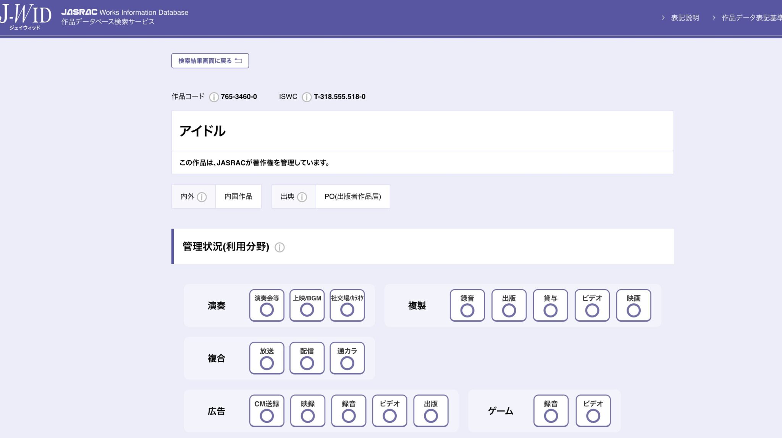Click the info icon next to 作品コード

(214, 97)
